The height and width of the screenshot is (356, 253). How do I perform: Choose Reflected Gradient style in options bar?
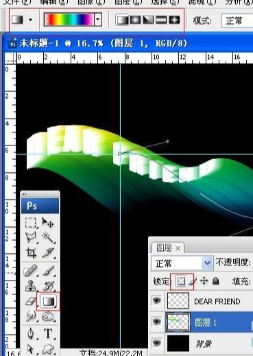click(161, 20)
